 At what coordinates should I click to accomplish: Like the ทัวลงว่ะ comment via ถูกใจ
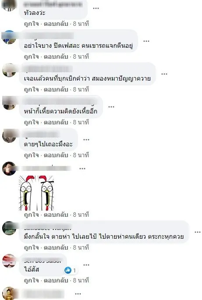[32, 24]
